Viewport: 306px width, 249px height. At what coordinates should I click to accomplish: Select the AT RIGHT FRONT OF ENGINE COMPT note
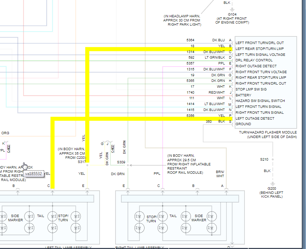(x=232, y=20)
